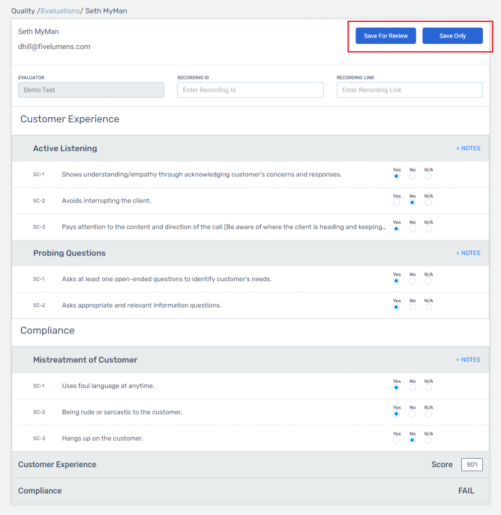Mark N/A for Hangs up on the customer

pos(428,440)
